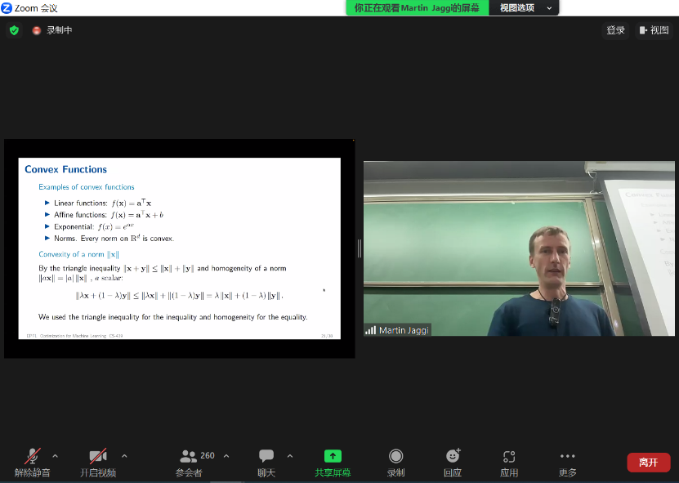Expand the chevron beside chat button
The image size is (679, 483).
(290, 456)
